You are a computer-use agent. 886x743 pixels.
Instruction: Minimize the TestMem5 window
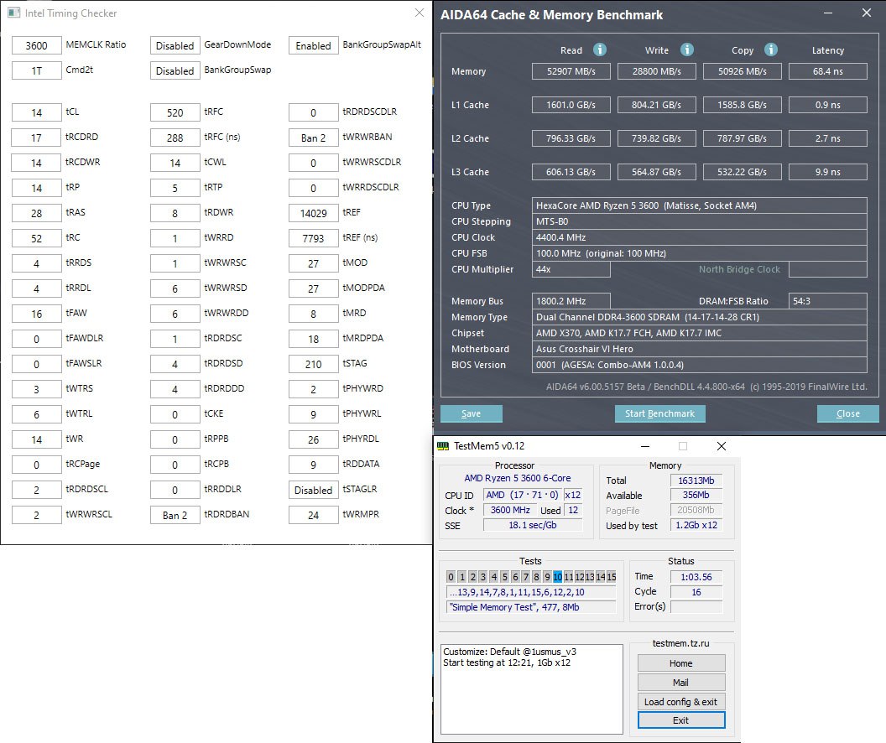[x=645, y=446]
